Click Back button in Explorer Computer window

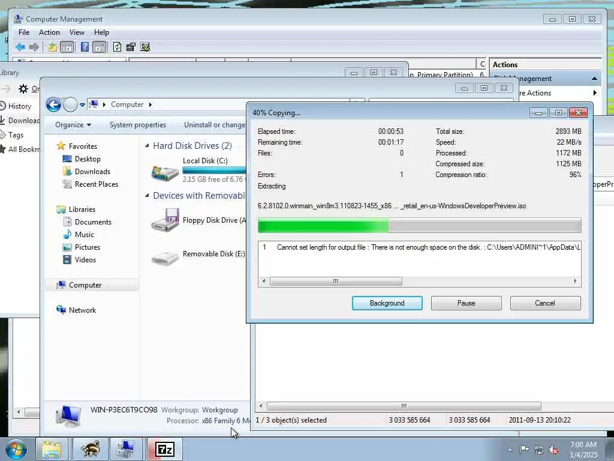(53, 104)
